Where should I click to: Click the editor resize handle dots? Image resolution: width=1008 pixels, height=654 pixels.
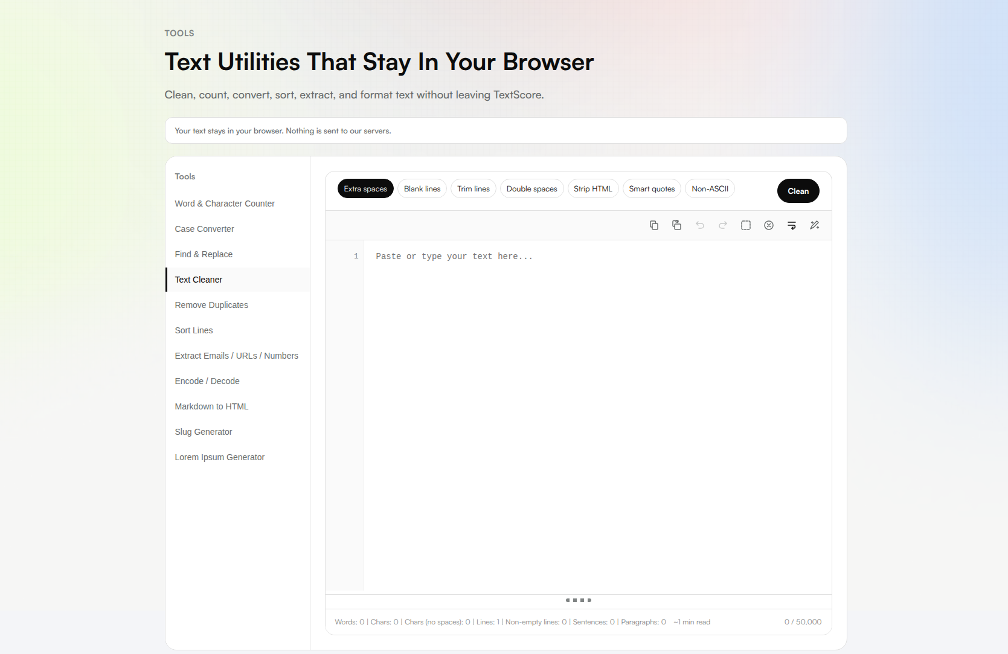click(579, 600)
